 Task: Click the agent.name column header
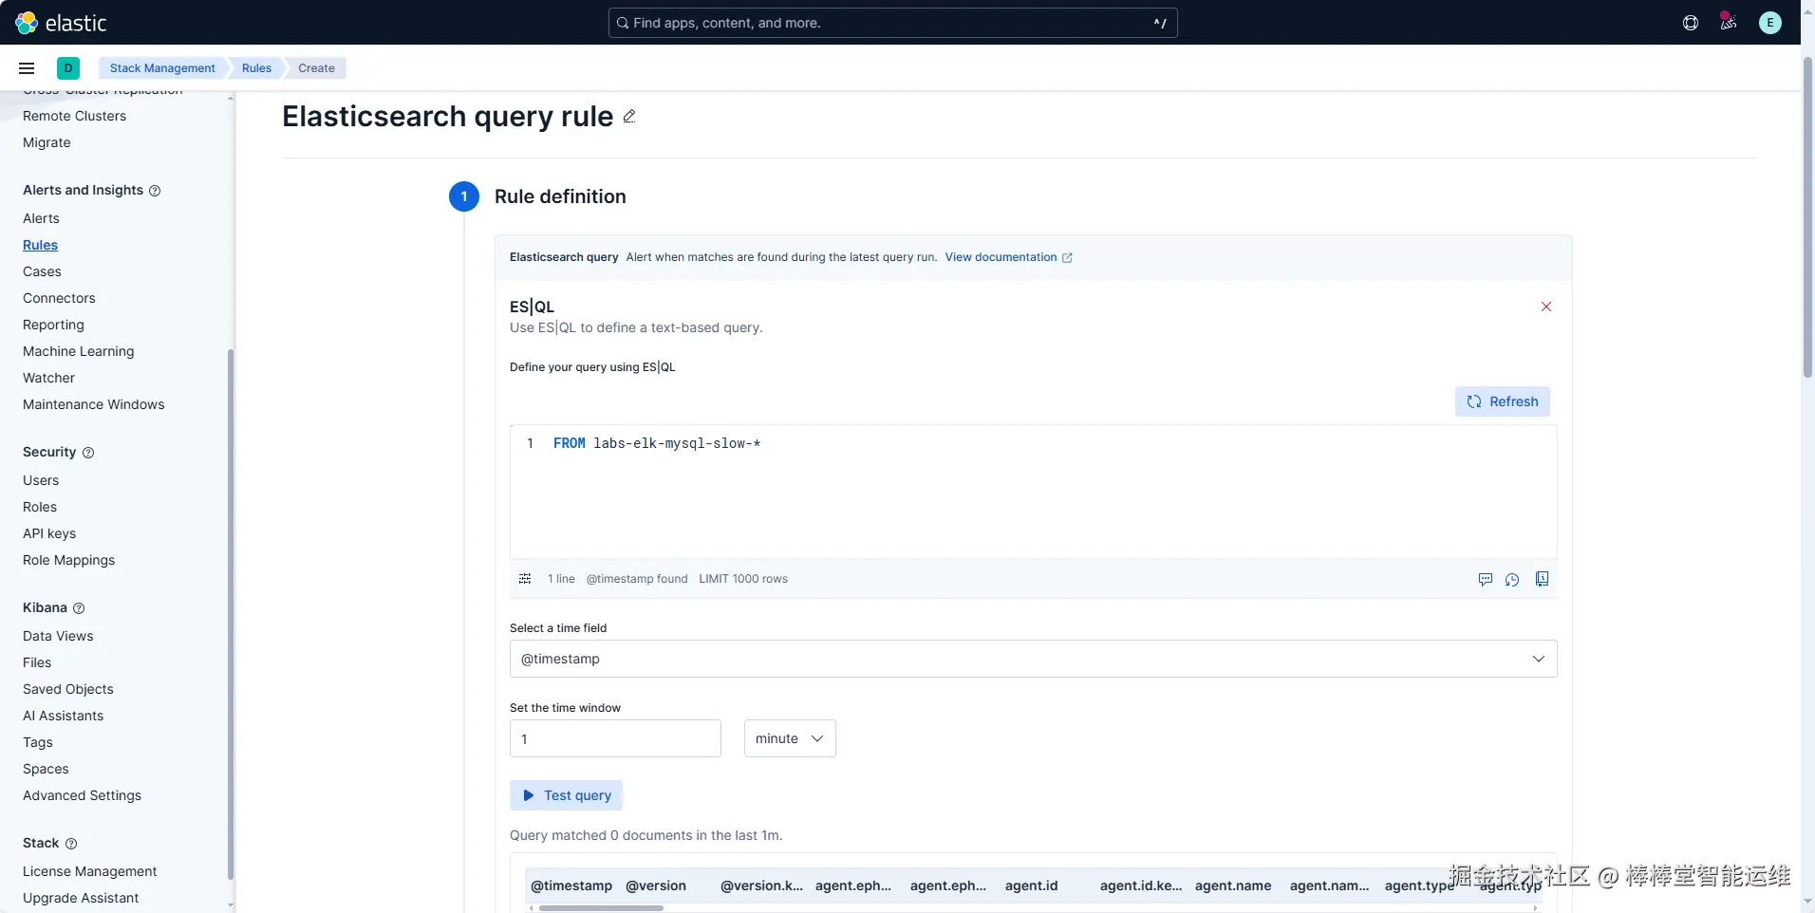tap(1233, 885)
